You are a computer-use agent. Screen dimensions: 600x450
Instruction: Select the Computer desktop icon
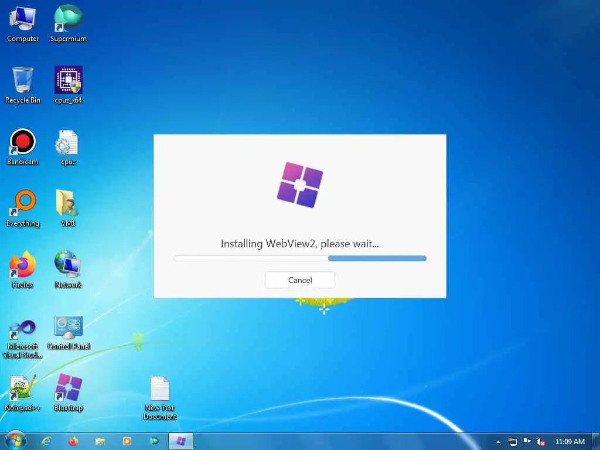(23, 24)
